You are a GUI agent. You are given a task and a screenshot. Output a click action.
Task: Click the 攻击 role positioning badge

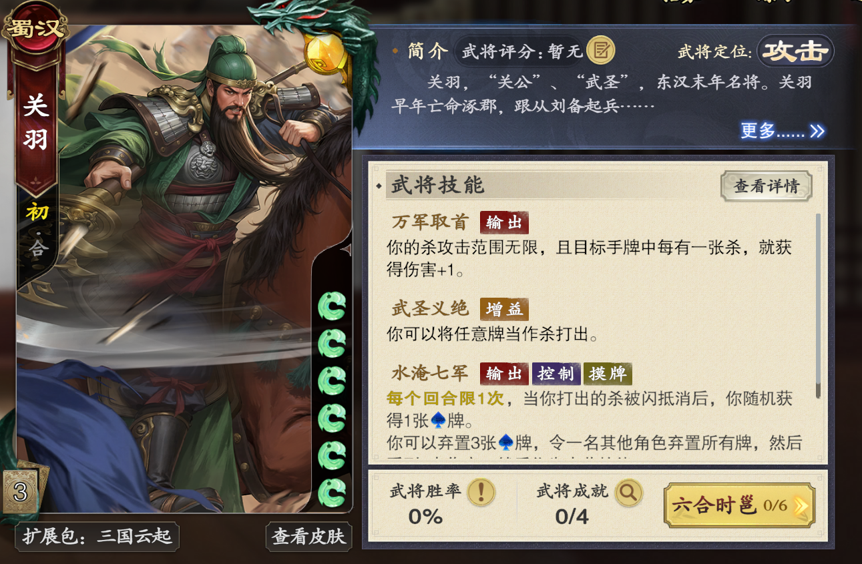(x=795, y=51)
